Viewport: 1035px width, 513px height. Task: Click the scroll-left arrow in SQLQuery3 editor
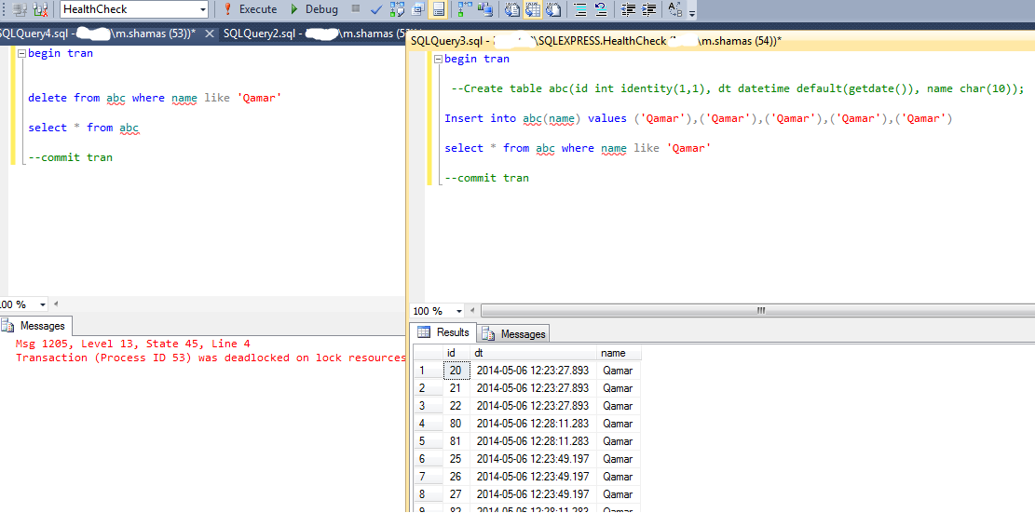[x=472, y=311]
